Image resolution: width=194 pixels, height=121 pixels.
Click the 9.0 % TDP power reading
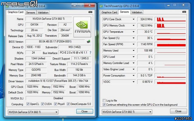(145, 76)
